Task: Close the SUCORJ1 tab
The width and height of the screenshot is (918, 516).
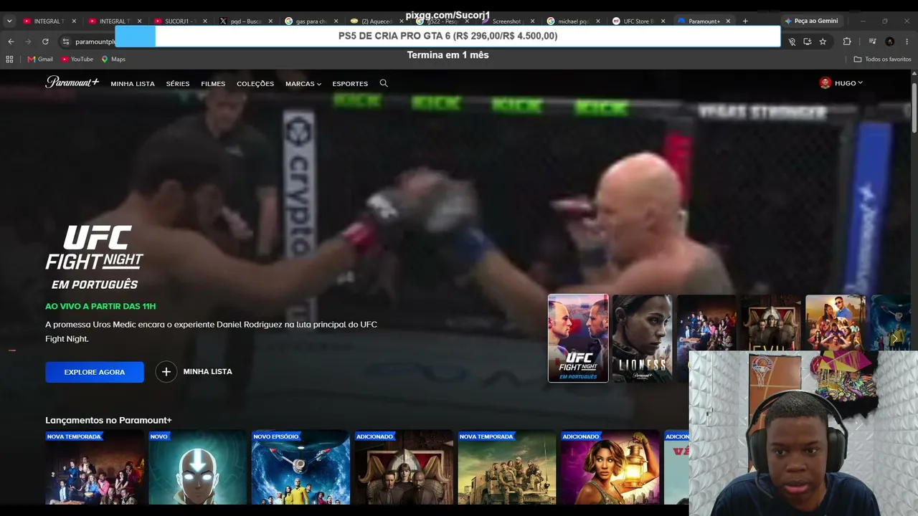Action: pyautogui.click(x=205, y=21)
